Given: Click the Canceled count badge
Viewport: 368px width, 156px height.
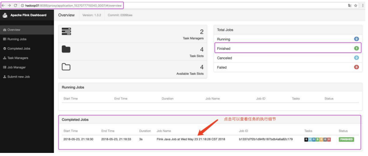Looking at the screenshot, I should pos(356,58).
